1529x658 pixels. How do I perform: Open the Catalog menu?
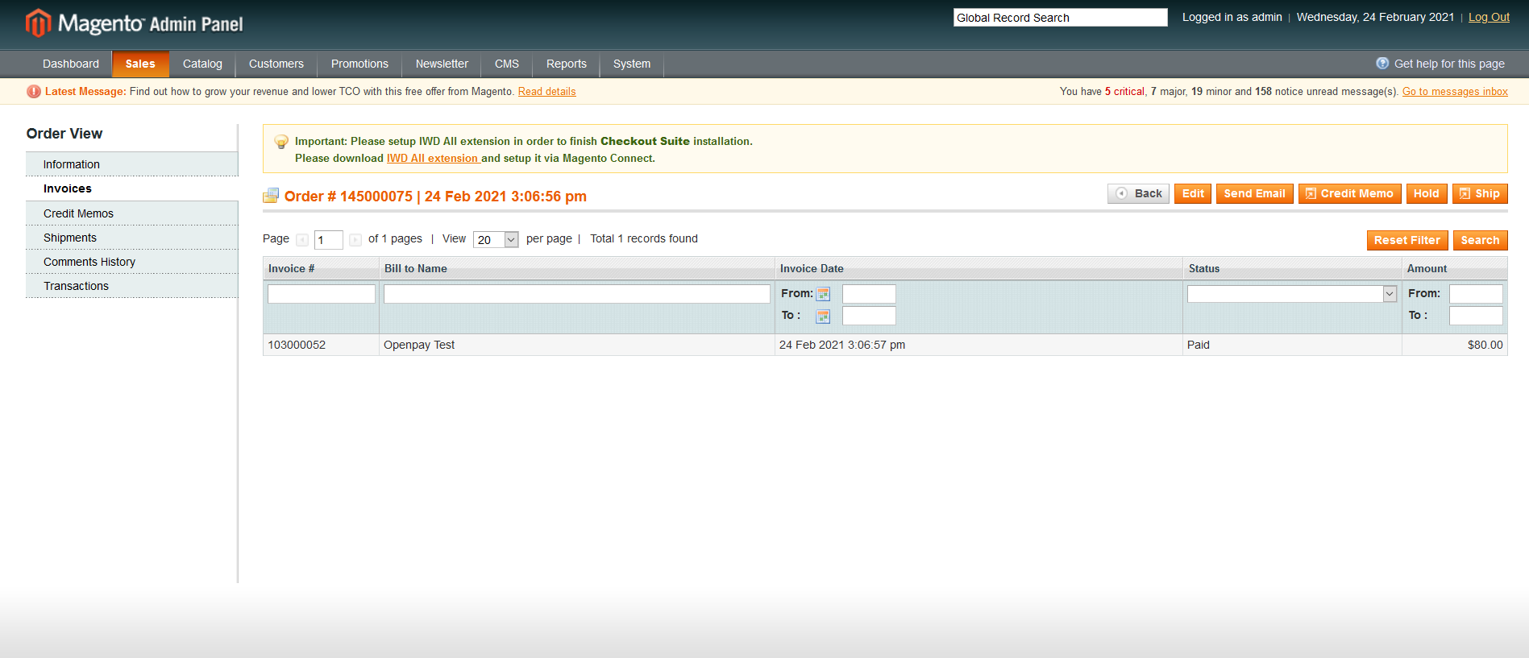[202, 64]
